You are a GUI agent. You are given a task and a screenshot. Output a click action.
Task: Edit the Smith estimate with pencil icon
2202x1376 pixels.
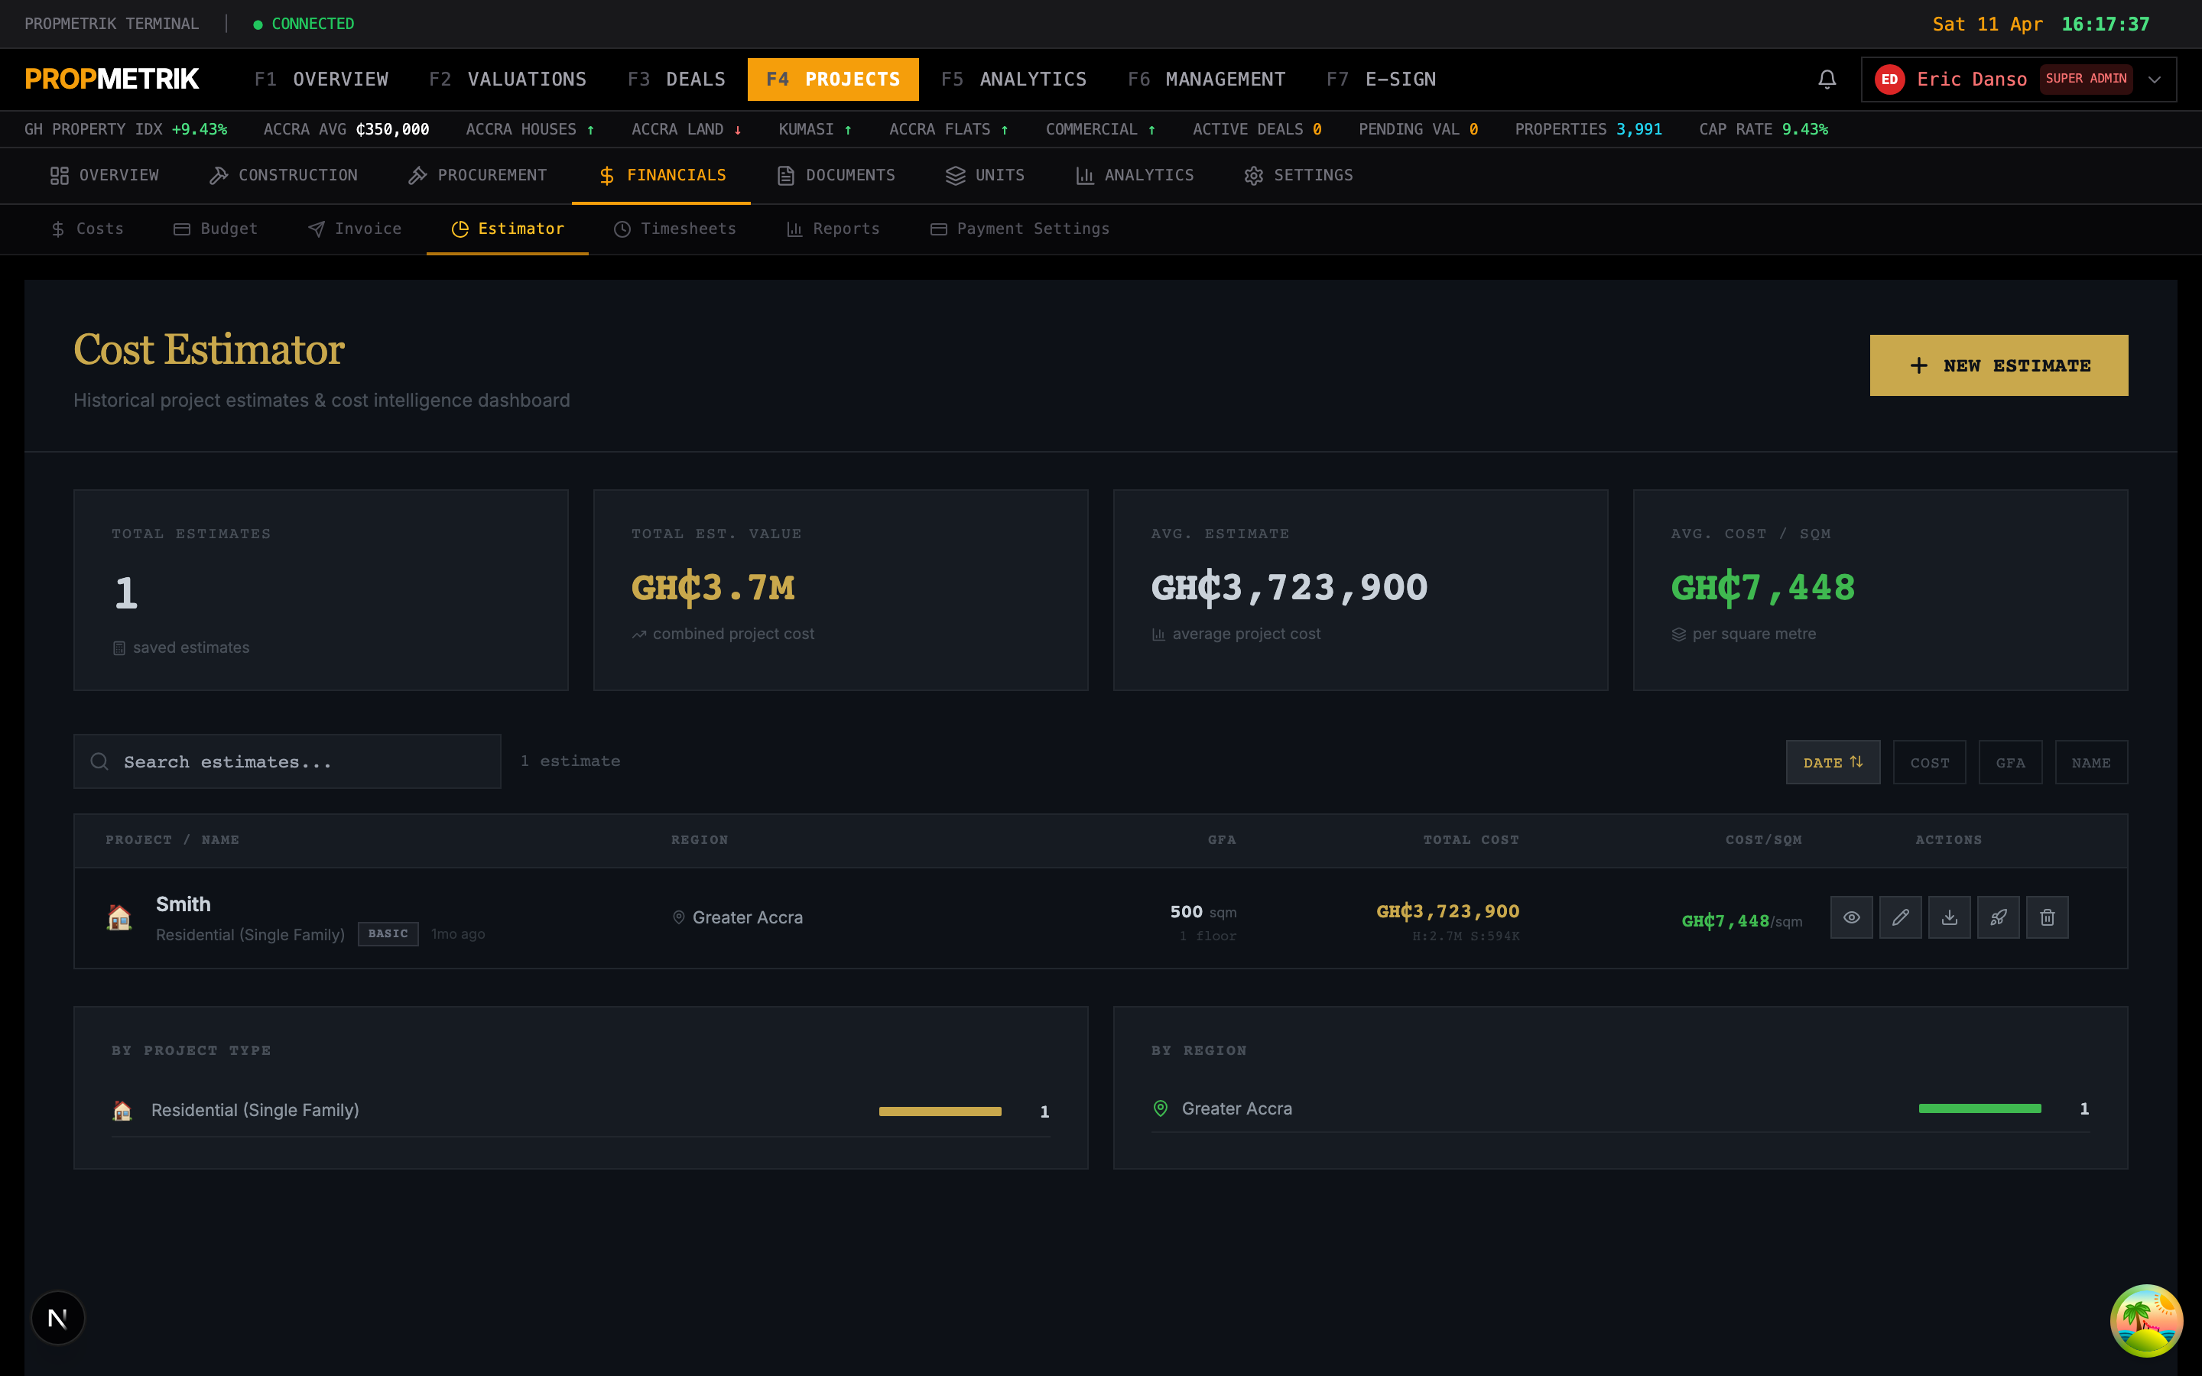(1901, 917)
